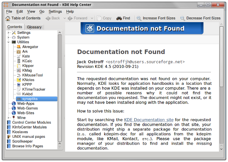228x162 pixels.
Task: Expand the System tree node
Action: (8, 38)
